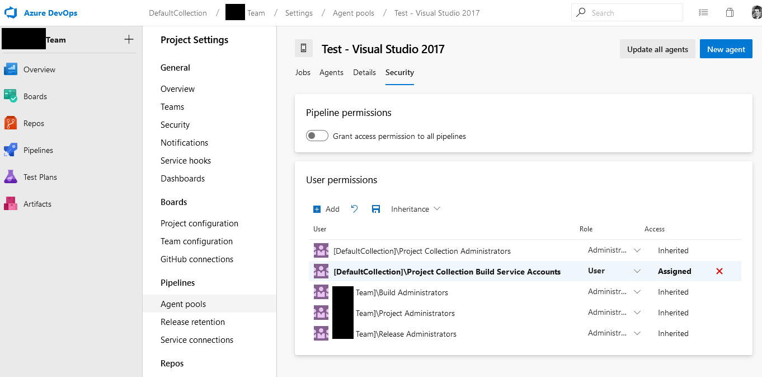The width and height of the screenshot is (762, 377).
Task: Click the Azure DevOps logo icon
Action: coord(11,13)
